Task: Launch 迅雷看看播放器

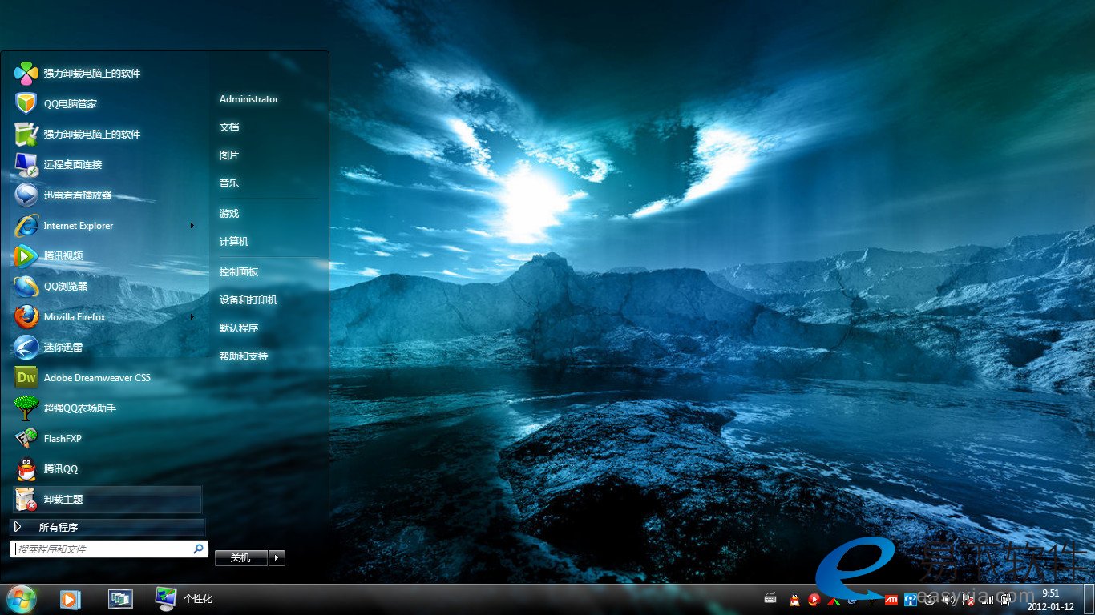Action: coord(77,195)
